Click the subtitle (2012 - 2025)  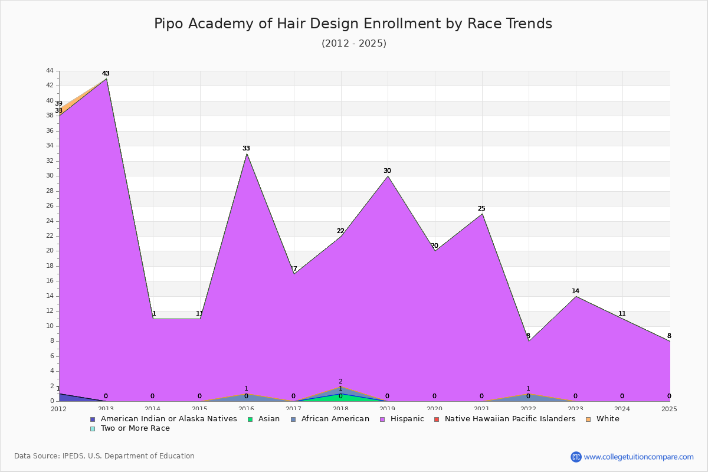point(354,44)
